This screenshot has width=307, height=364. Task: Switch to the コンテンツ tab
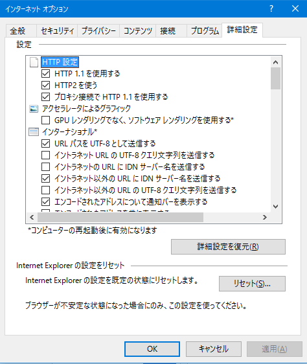pos(138,30)
